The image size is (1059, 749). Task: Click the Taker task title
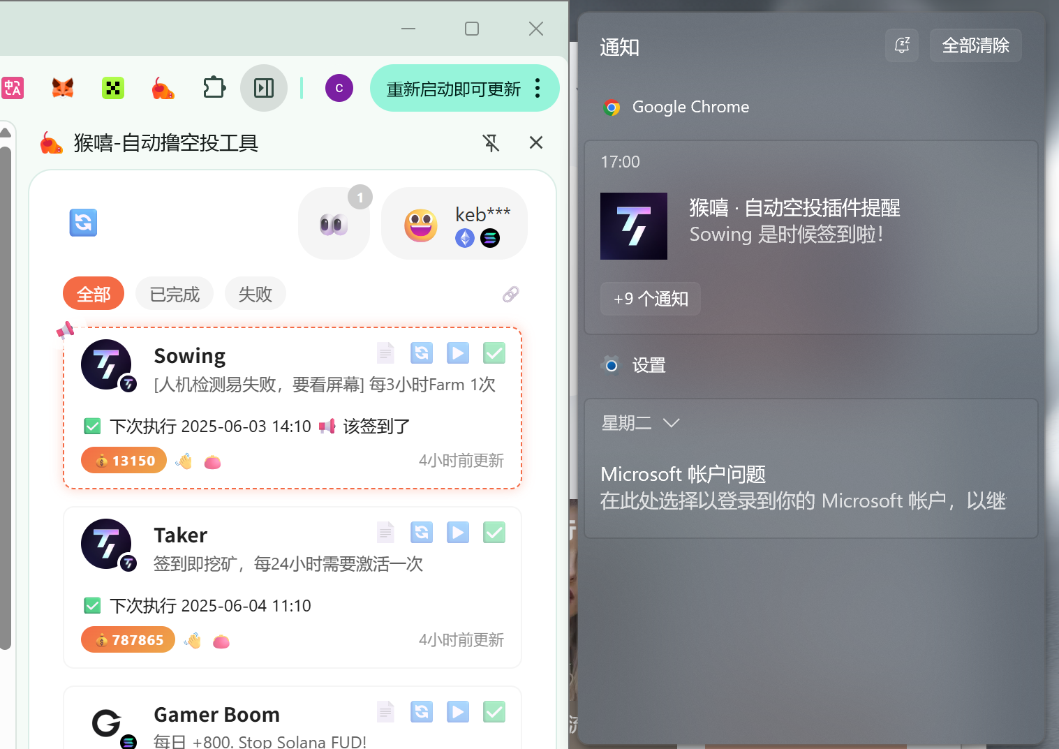[x=181, y=535]
